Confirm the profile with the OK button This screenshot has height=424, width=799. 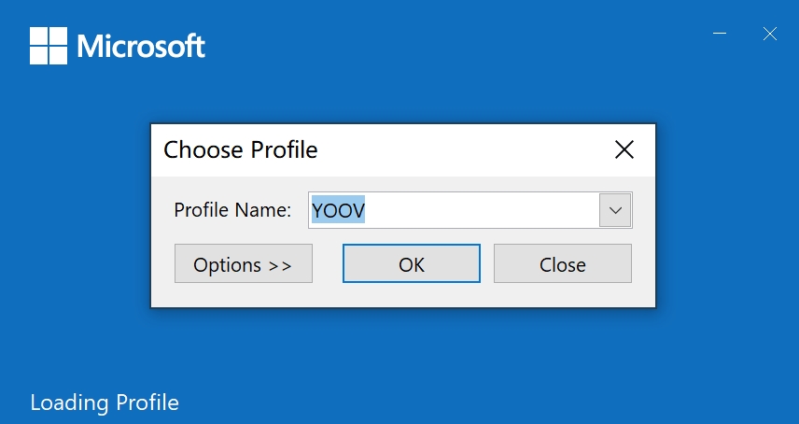412,264
